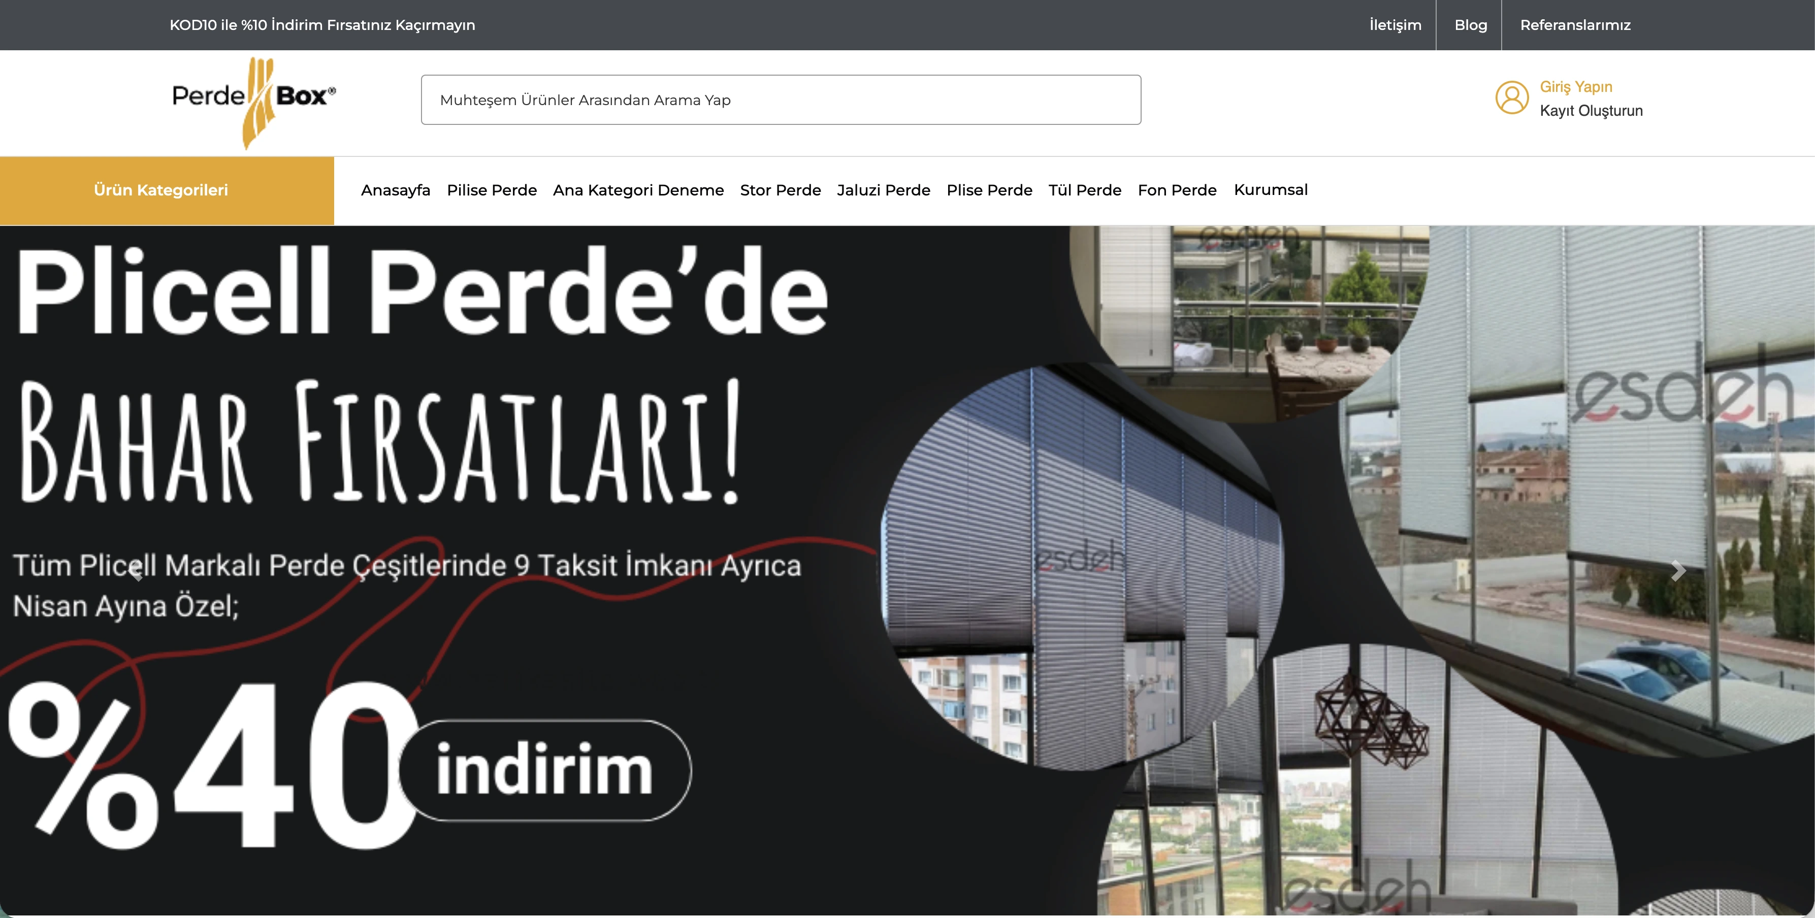Advance to next carousel slide arrow

(1677, 571)
